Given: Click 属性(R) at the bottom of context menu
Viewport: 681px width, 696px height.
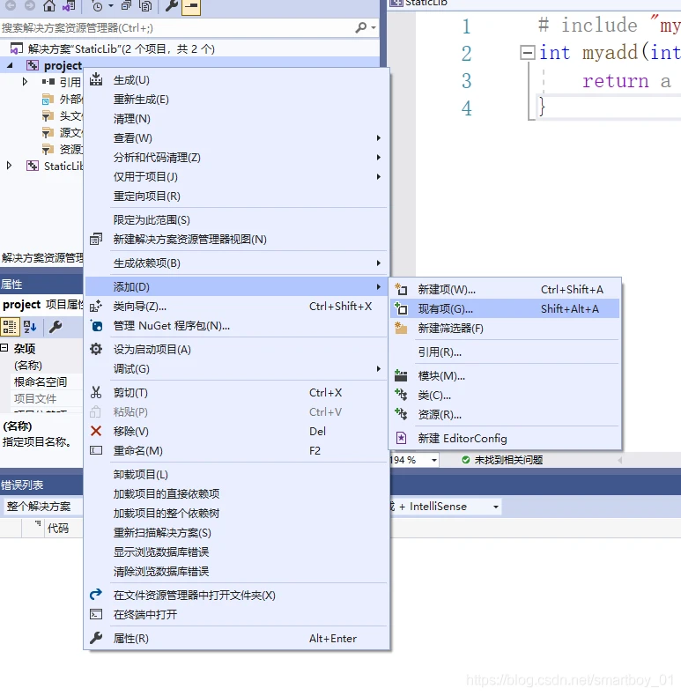Looking at the screenshot, I should coord(130,639).
